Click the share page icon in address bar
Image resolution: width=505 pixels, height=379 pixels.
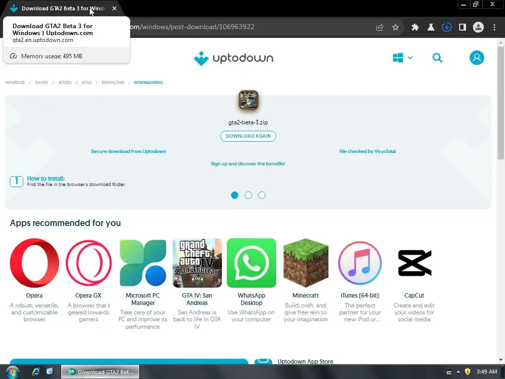[380, 28]
